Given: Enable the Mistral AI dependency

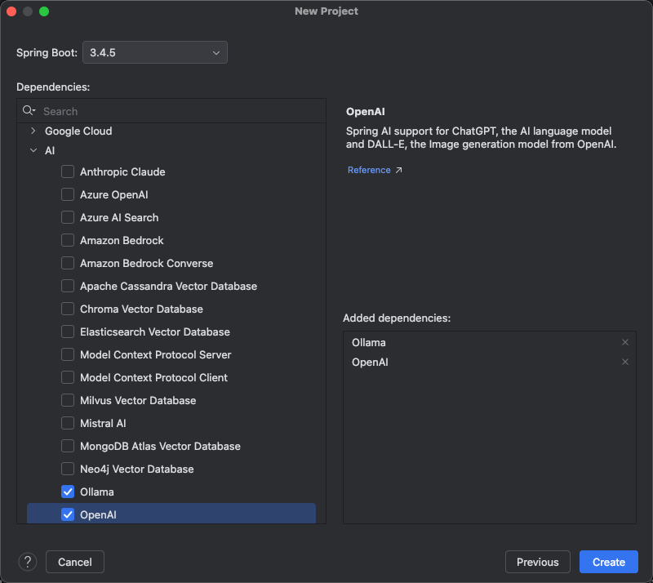Looking at the screenshot, I should [68, 424].
